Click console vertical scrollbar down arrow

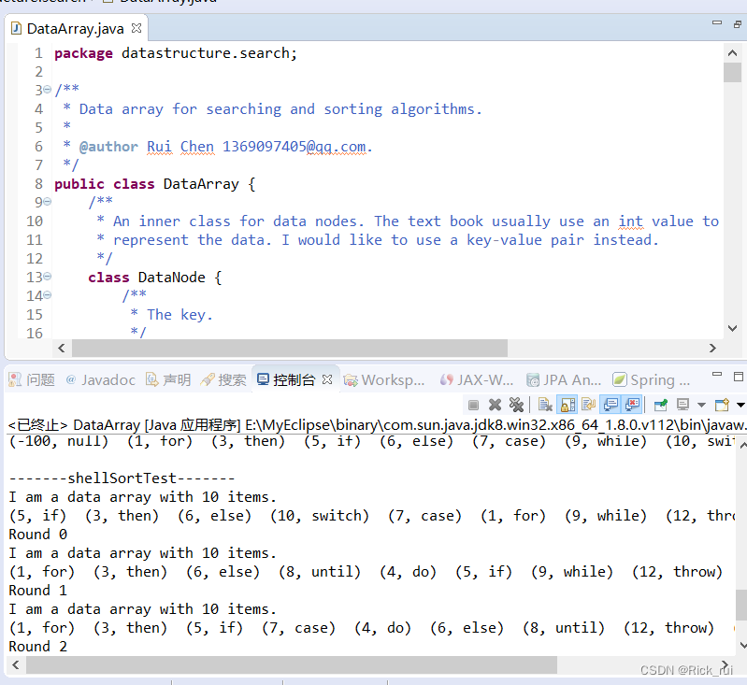click(x=742, y=646)
